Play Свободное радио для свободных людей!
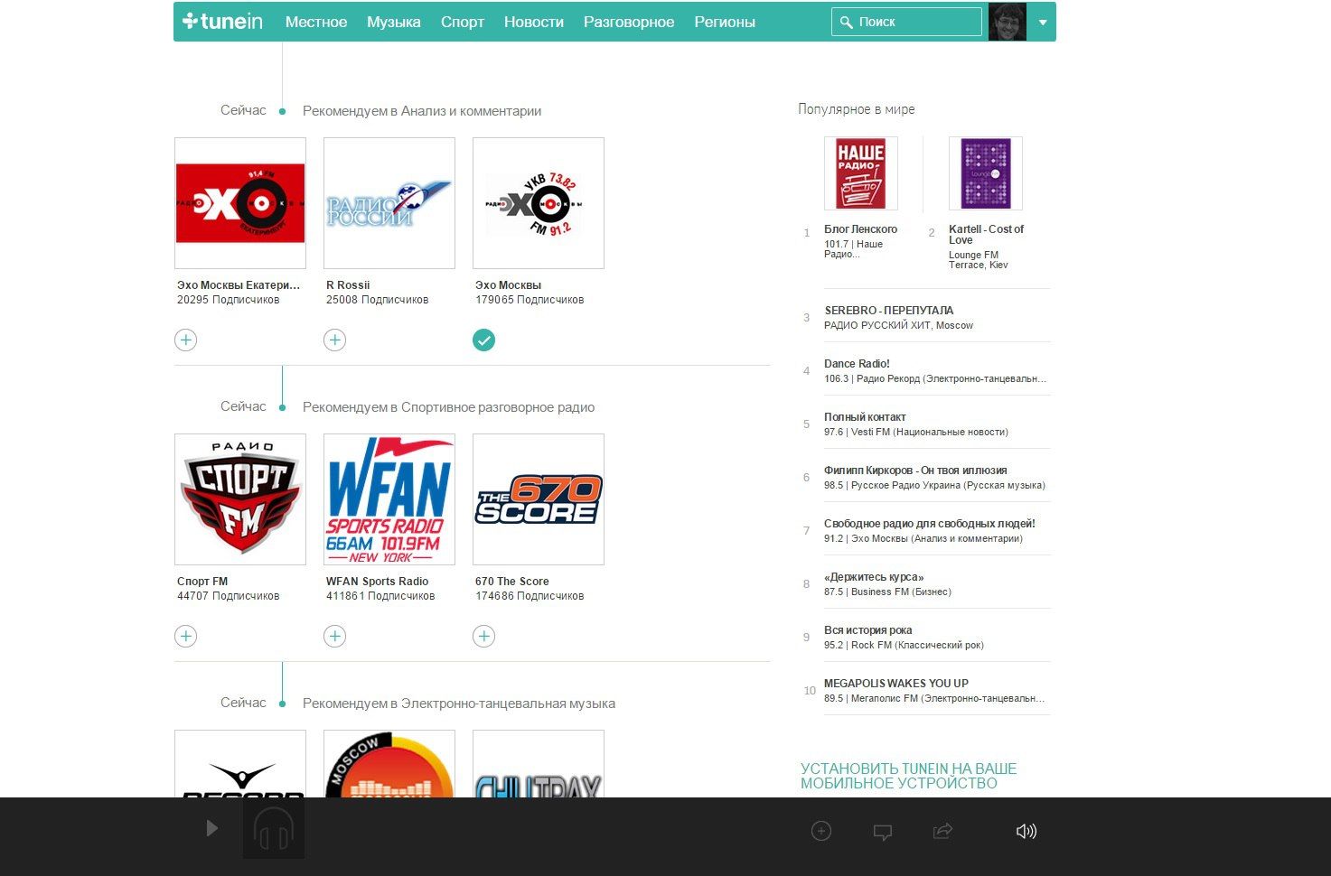Image resolution: width=1331 pixels, height=876 pixels. tap(930, 524)
